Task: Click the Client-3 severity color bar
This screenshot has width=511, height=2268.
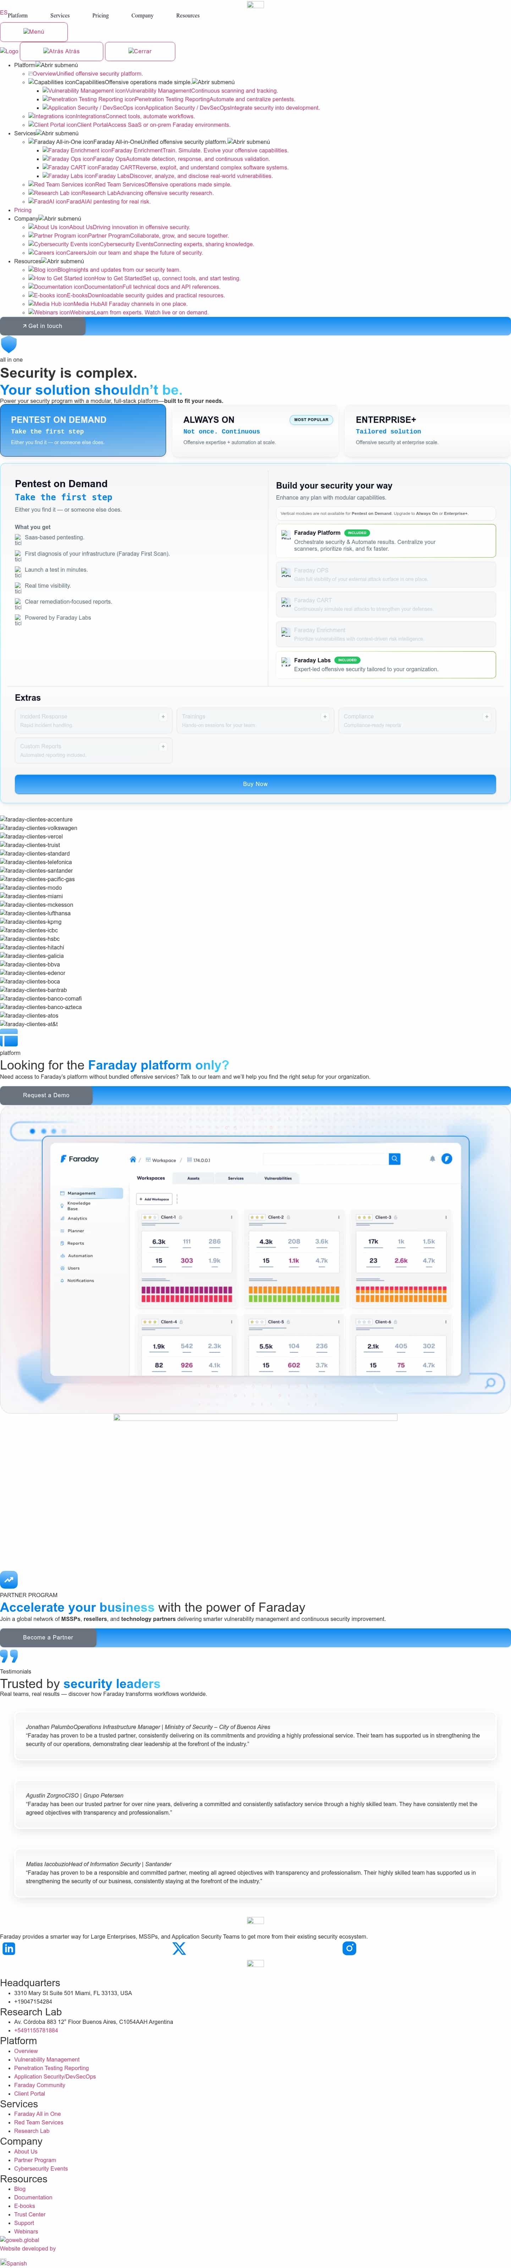Action: point(401,1294)
